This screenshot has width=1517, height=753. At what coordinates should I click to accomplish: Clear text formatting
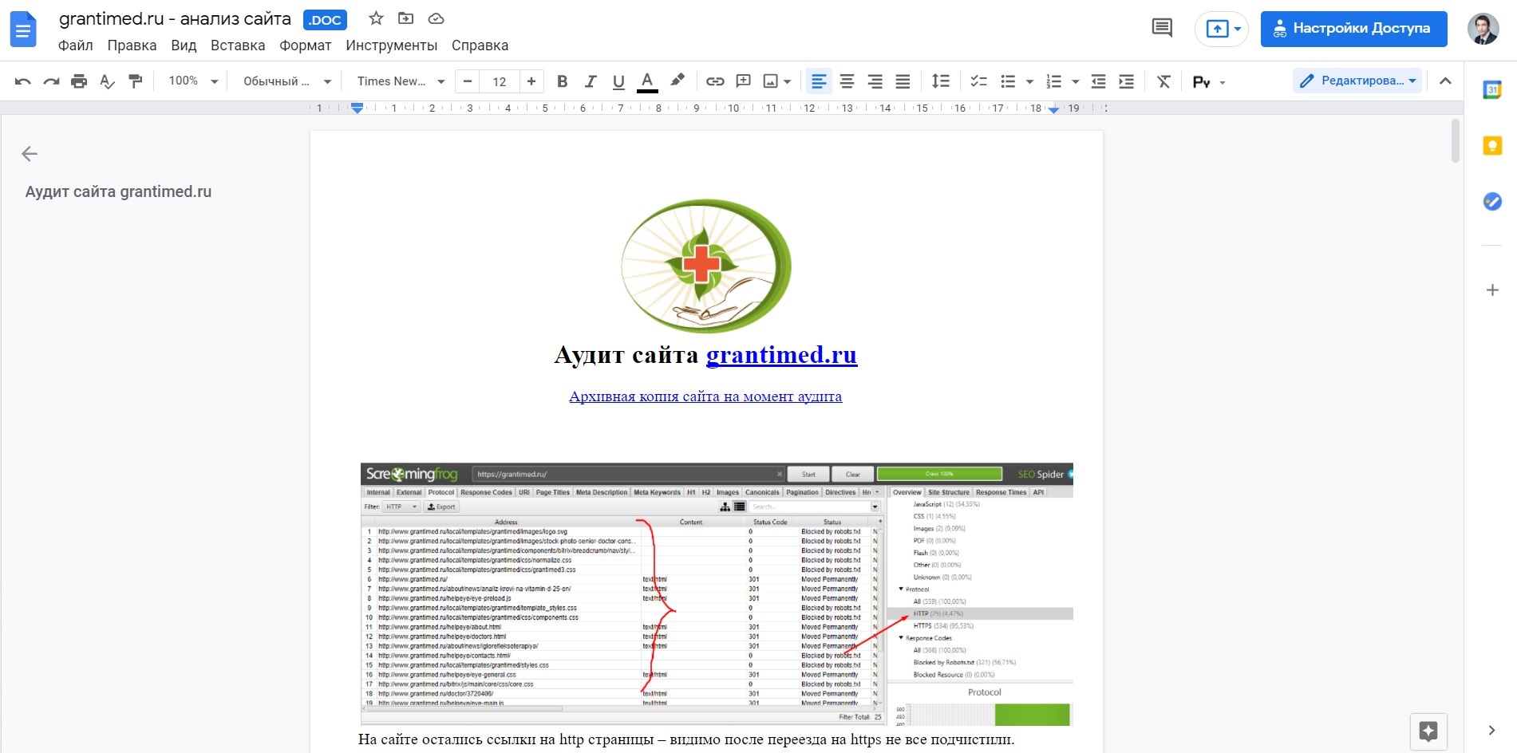[x=1163, y=81]
